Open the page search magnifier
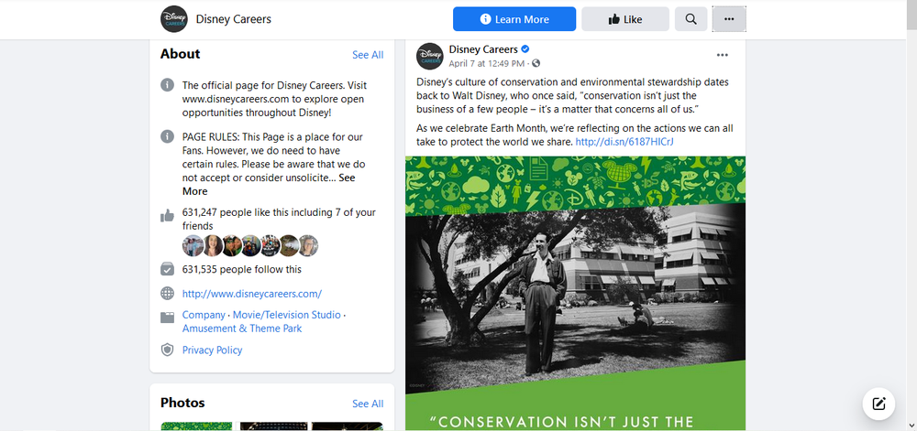Image resolution: width=917 pixels, height=431 pixels. click(691, 19)
